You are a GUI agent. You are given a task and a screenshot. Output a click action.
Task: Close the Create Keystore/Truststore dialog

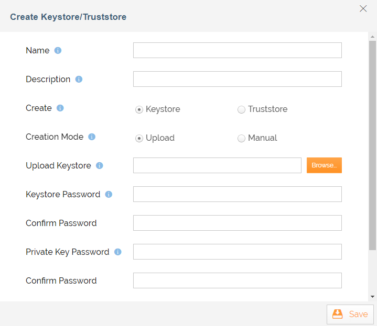[x=363, y=8]
